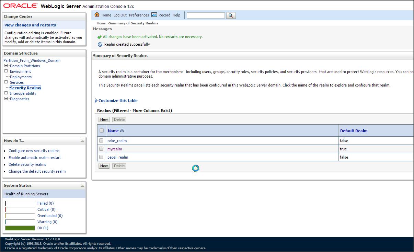This screenshot has height=252, width=414.
Task: Click the true value in myrealm row
Action: [x=343, y=149]
